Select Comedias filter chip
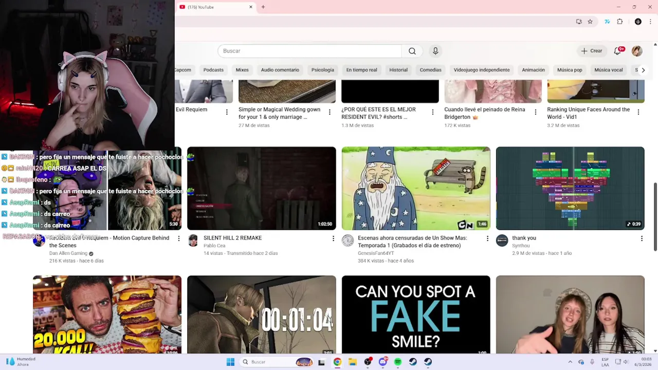 430,70
